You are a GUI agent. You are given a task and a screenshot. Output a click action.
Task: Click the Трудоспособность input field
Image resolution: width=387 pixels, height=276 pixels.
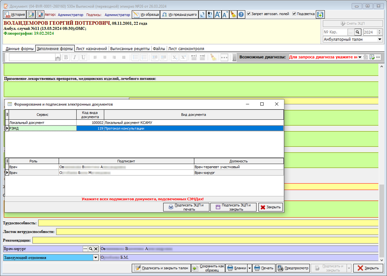(208, 223)
